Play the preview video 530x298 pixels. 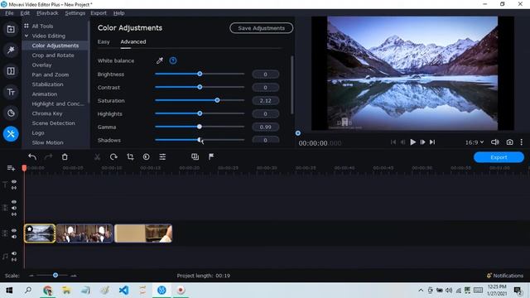click(412, 142)
